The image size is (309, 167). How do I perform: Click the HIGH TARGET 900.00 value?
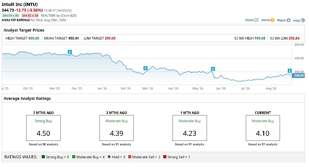coord(34,38)
